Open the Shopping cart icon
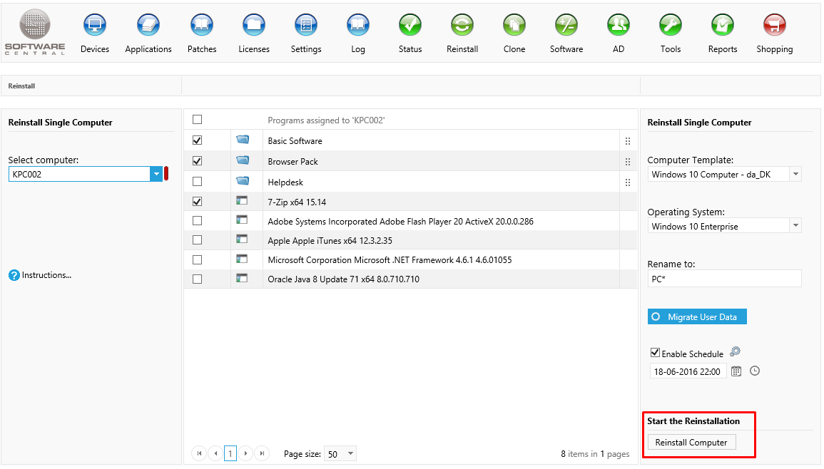 click(774, 26)
